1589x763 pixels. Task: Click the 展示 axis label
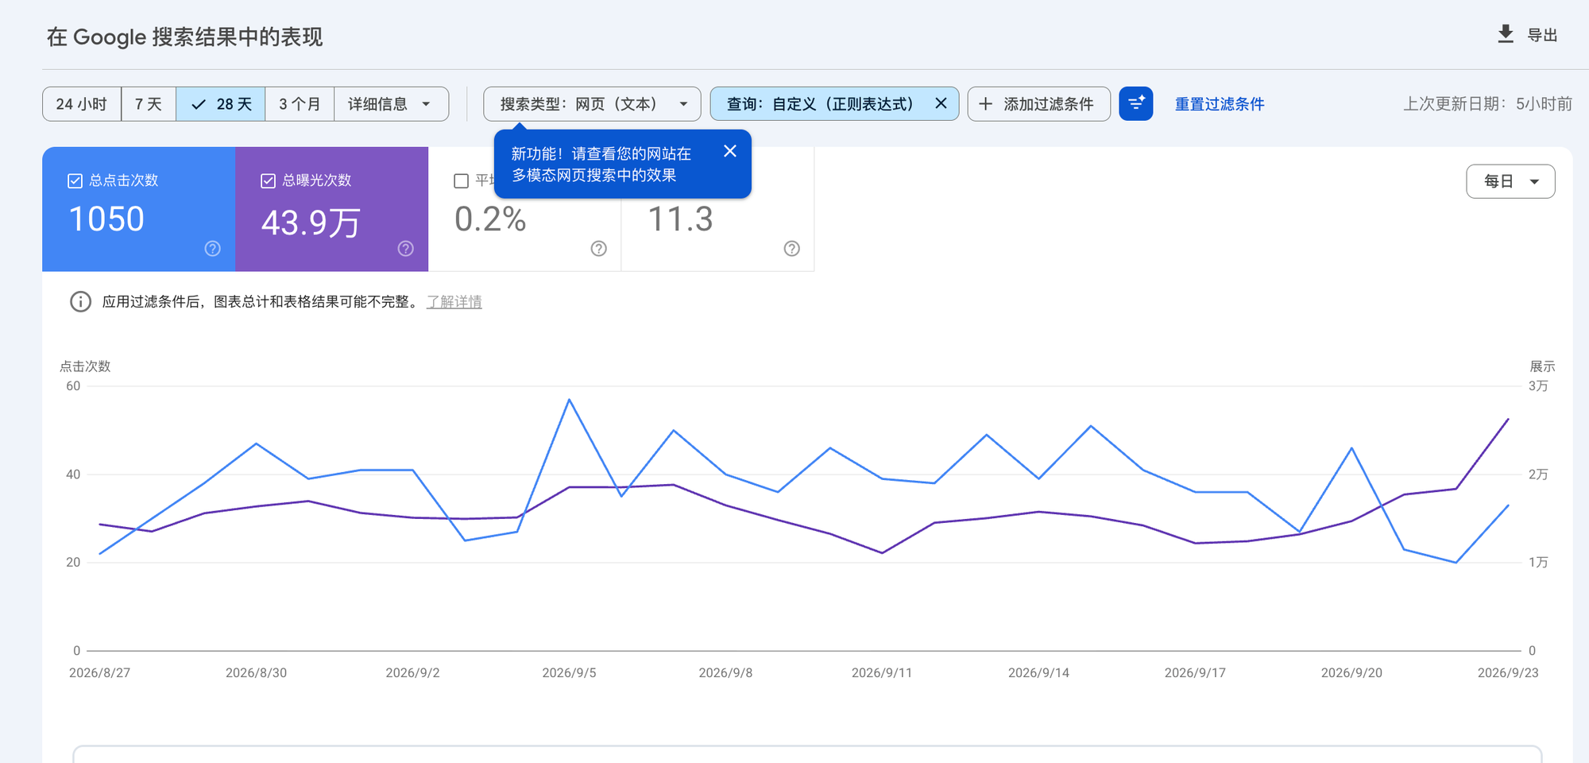1542,366
